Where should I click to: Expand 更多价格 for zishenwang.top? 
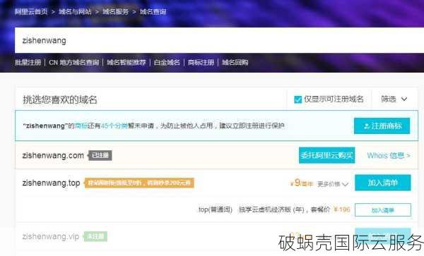coord(332,184)
